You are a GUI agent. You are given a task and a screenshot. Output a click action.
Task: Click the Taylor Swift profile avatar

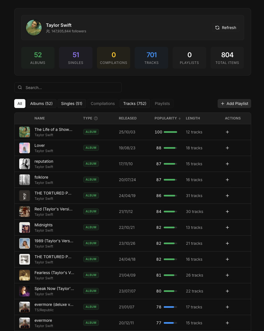[34, 28]
